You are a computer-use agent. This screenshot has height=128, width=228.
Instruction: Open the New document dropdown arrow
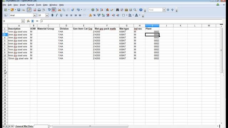9,10
